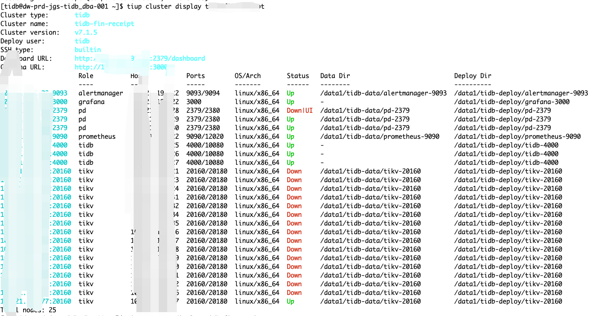
Task: Select the path /data1/tidb-deploy/prometheus-9090
Action: click(518, 137)
